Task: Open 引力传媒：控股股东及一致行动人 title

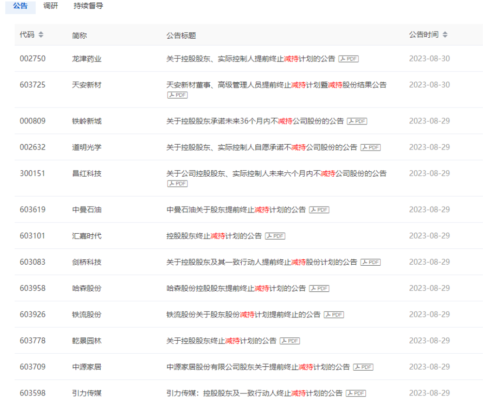Action: [254, 393]
